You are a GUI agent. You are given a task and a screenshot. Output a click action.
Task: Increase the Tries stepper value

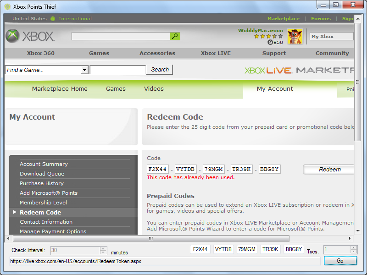354,248
